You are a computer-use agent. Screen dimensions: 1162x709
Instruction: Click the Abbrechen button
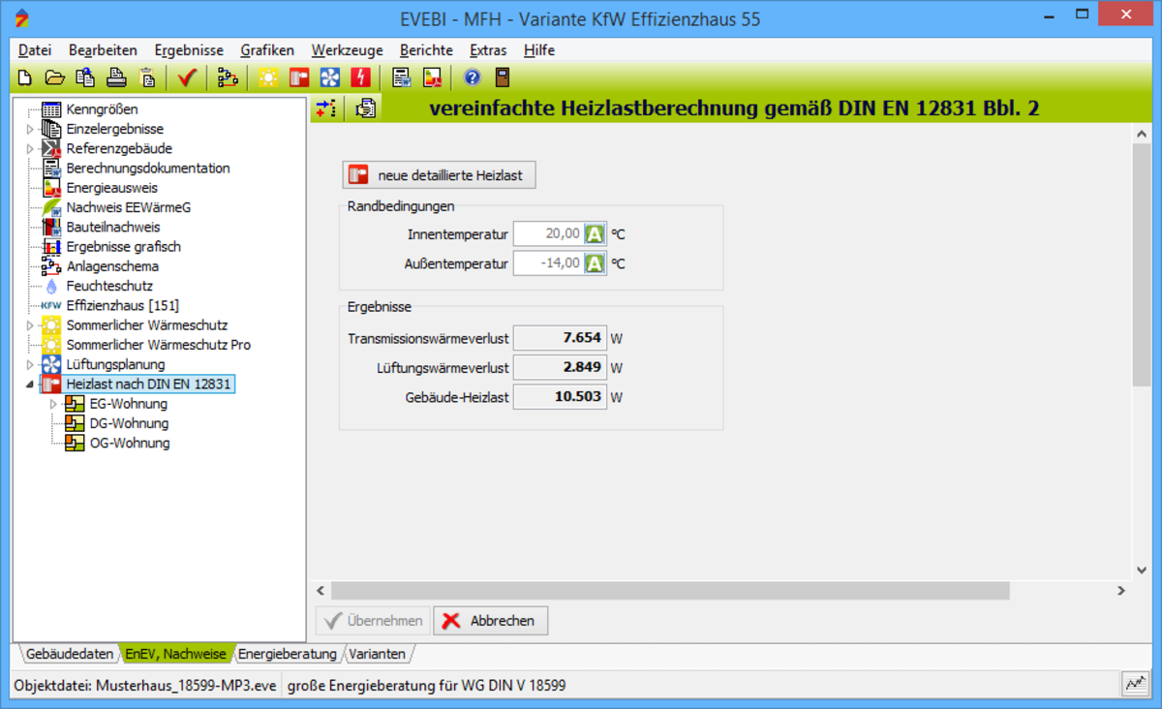(x=491, y=621)
